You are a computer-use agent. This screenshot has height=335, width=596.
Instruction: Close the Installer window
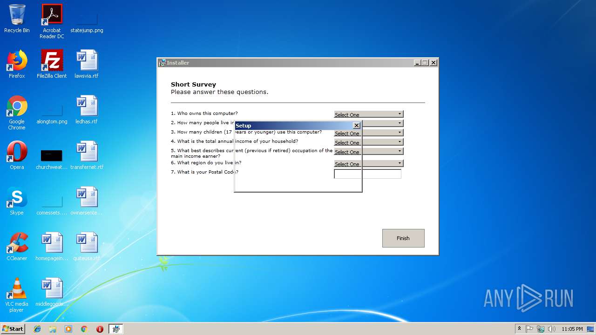click(433, 63)
